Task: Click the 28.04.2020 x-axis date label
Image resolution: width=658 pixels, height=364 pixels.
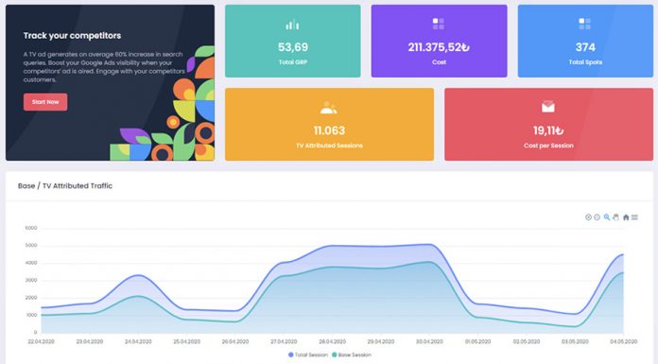Action: click(x=333, y=341)
